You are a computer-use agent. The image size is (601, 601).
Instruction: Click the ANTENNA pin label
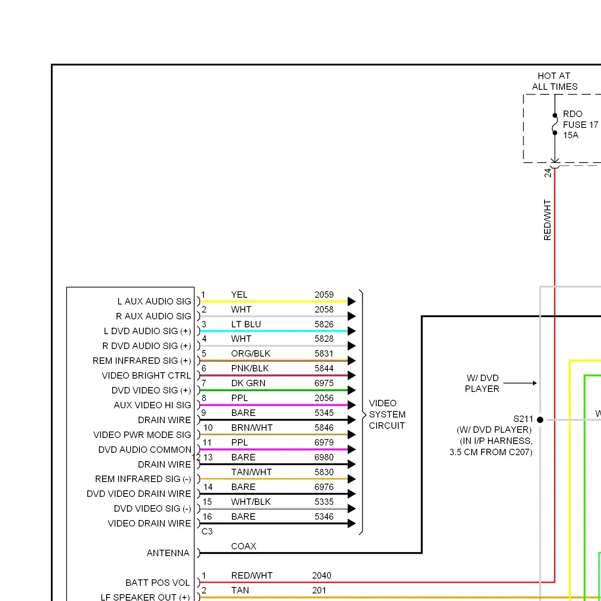pos(168,553)
